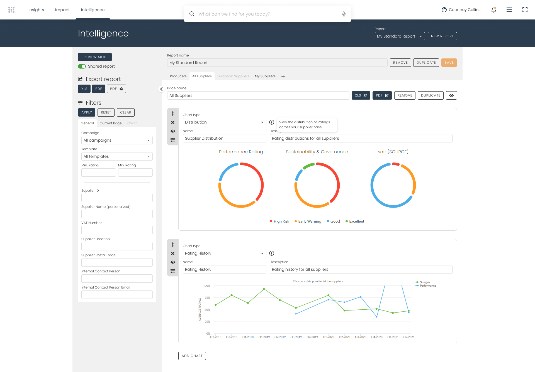Screen dimensions: 535x372
Task: Activate voice search microphone icon
Action: (x=344, y=14)
